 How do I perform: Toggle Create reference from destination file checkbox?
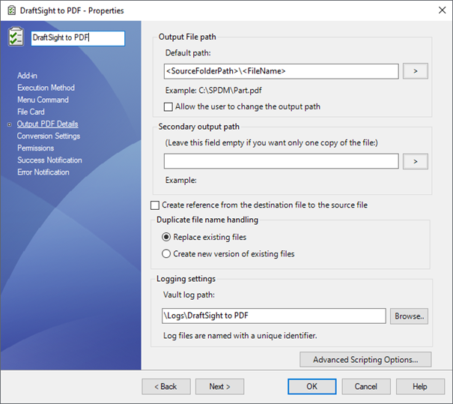155,205
